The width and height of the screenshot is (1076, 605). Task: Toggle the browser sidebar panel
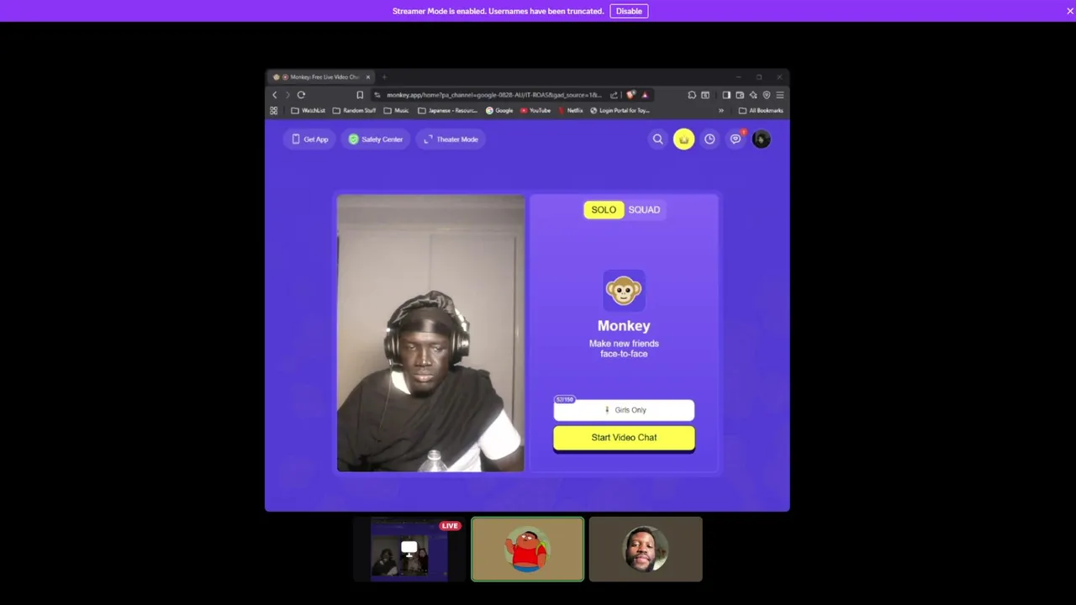726,95
